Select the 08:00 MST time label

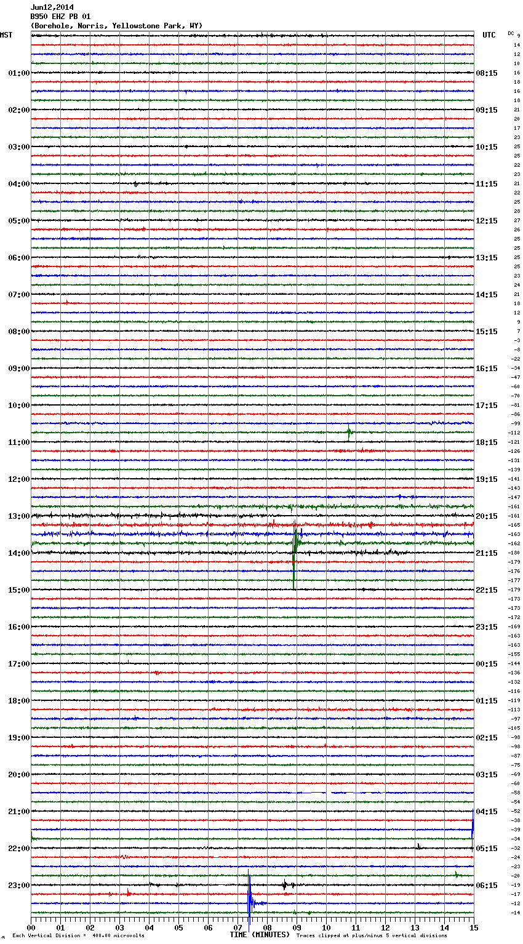pyautogui.click(x=19, y=332)
